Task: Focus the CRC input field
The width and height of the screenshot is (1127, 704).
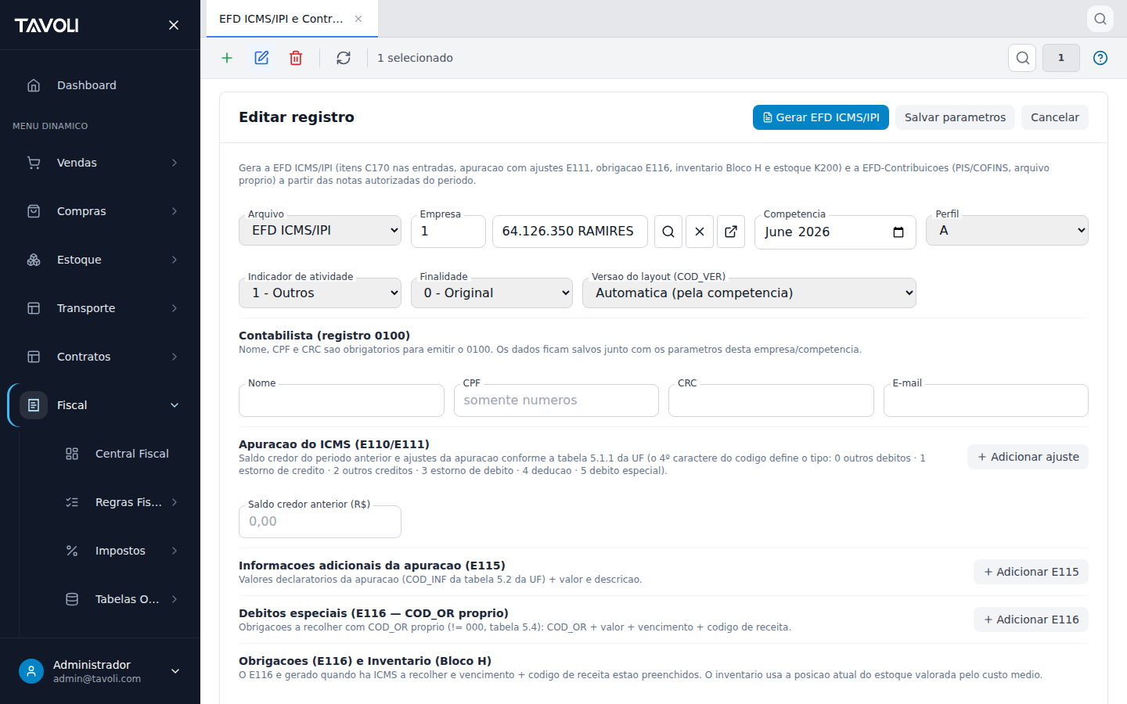Action: [771, 400]
